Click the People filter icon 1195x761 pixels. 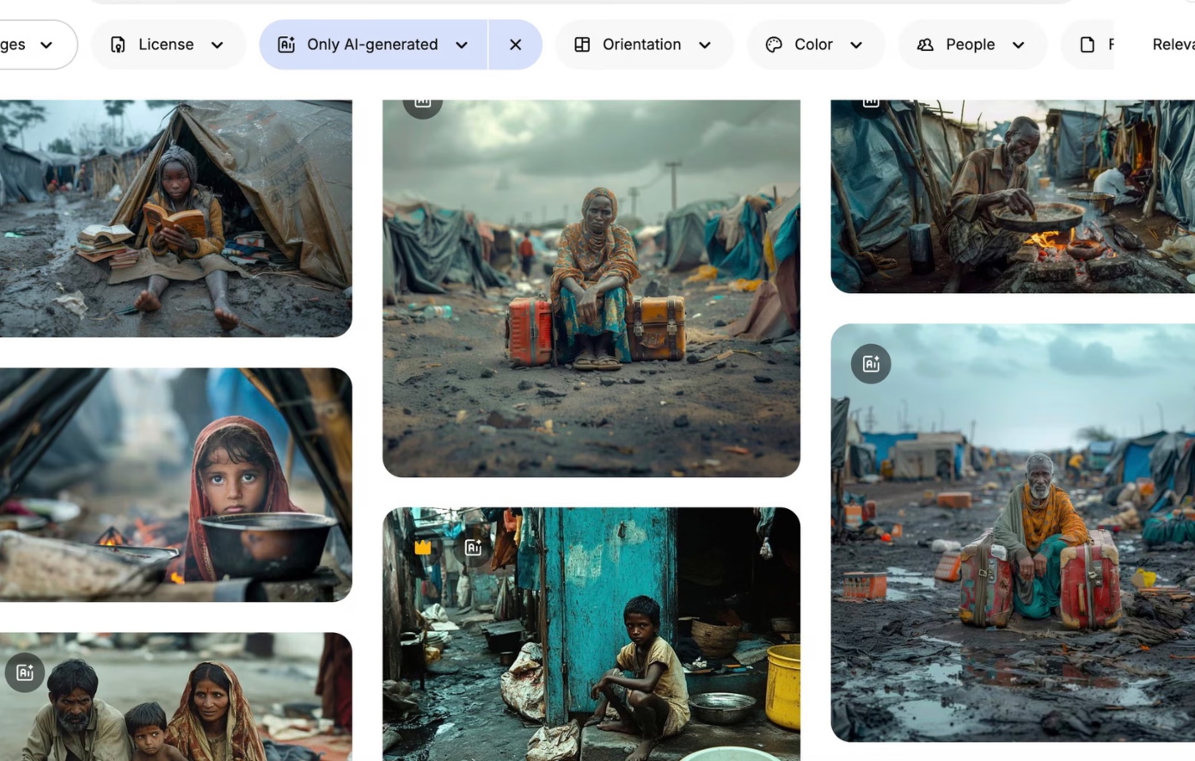coord(925,45)
